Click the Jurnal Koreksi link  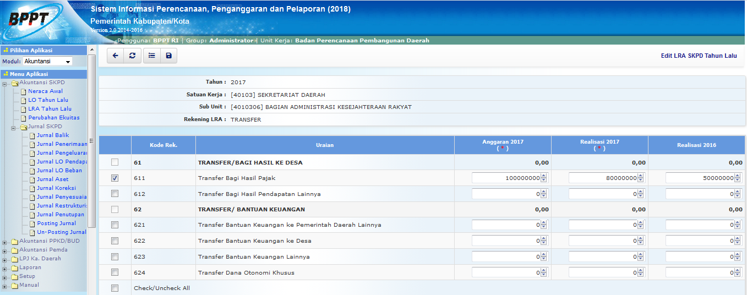(56, 188)
